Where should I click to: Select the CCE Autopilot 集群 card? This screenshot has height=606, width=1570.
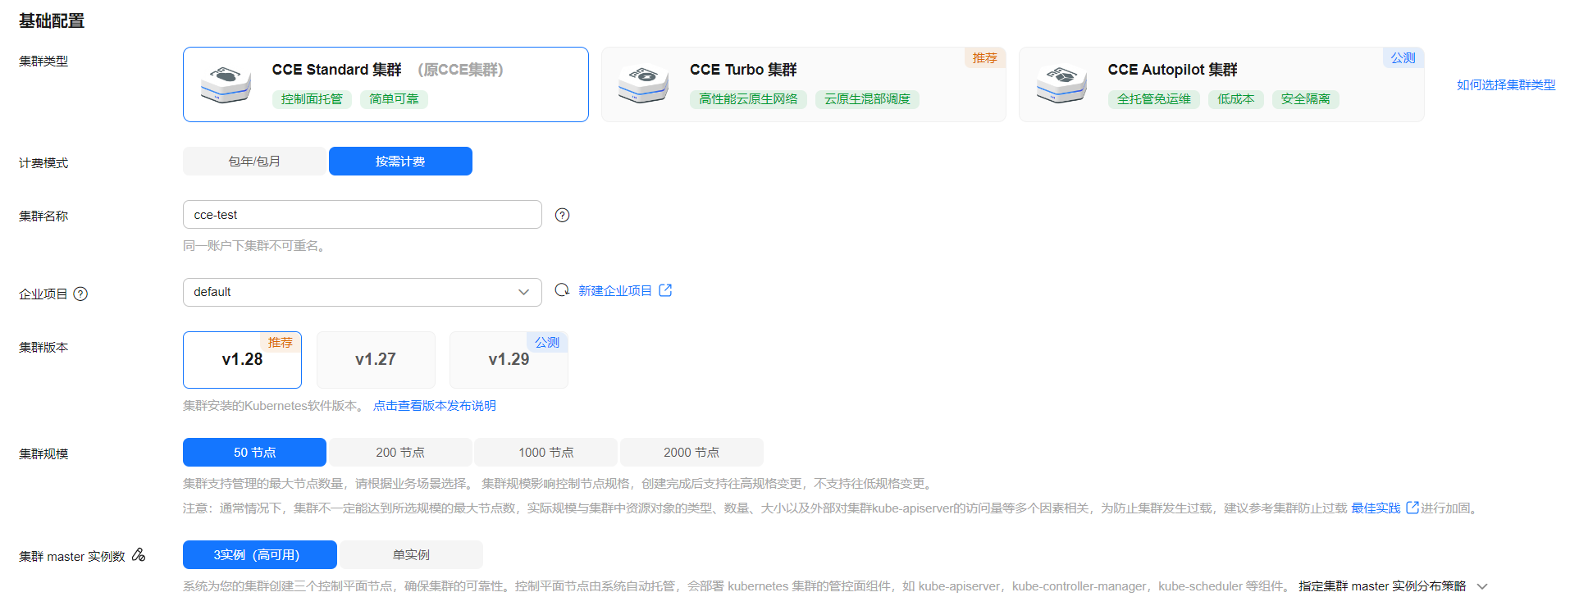pyautogui.click(x=1221, y=84)
